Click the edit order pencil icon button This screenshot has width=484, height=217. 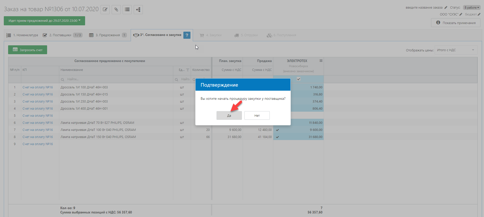(x=105, y=10)
